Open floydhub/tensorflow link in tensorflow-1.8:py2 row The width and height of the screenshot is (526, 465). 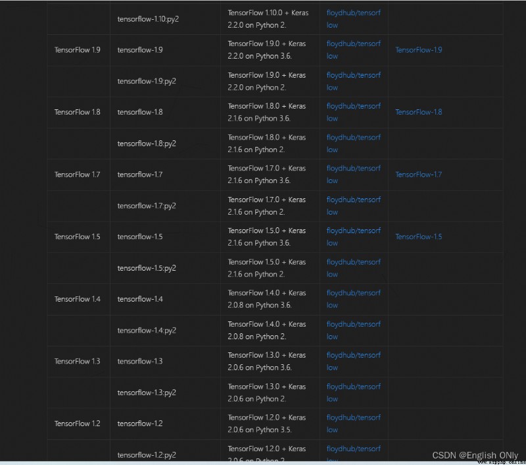(x=354, y=144)
